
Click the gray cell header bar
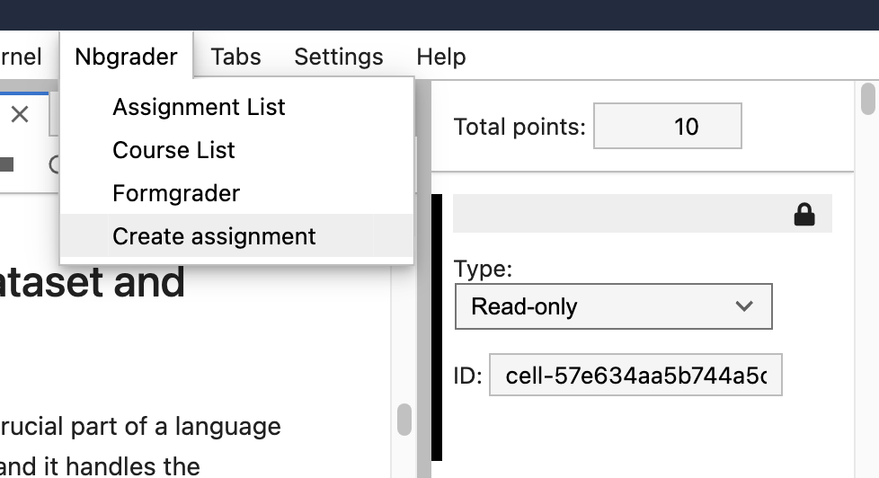pyautogui.click(x=620, y=214)
